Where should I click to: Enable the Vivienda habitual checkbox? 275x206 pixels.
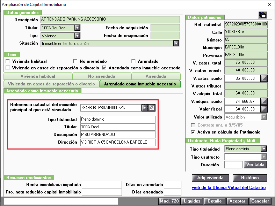click(8, 61)
